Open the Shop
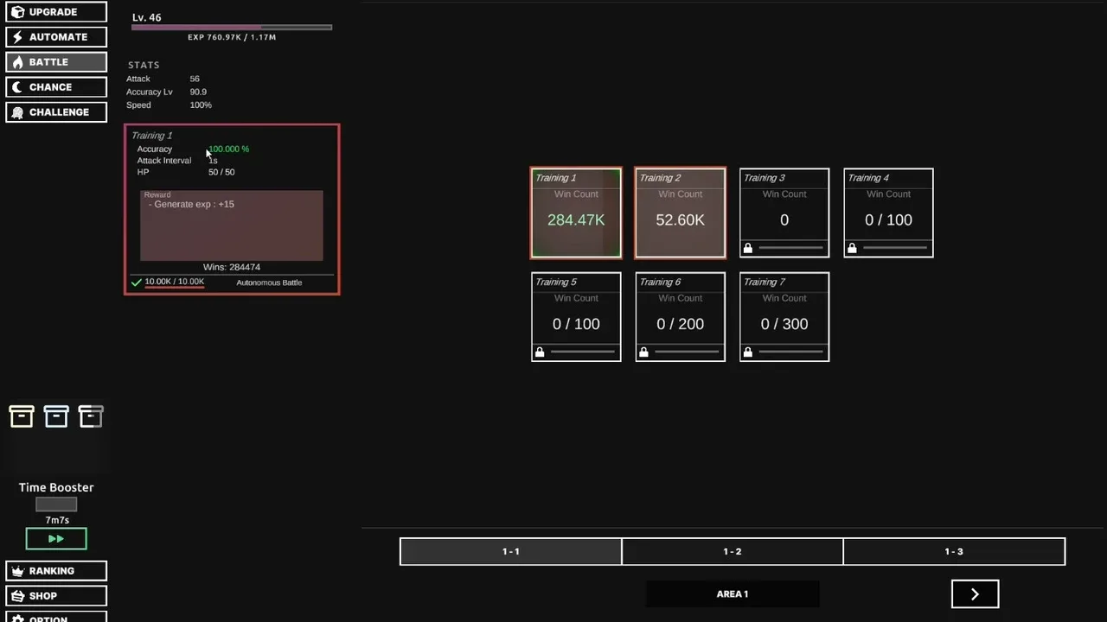Image resolution: width=1107 pixels, height=622 pixels. tap(56, 596)
